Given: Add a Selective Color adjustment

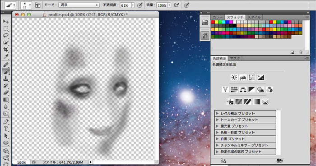Looking at the screenshot, I should coord(265,101).
